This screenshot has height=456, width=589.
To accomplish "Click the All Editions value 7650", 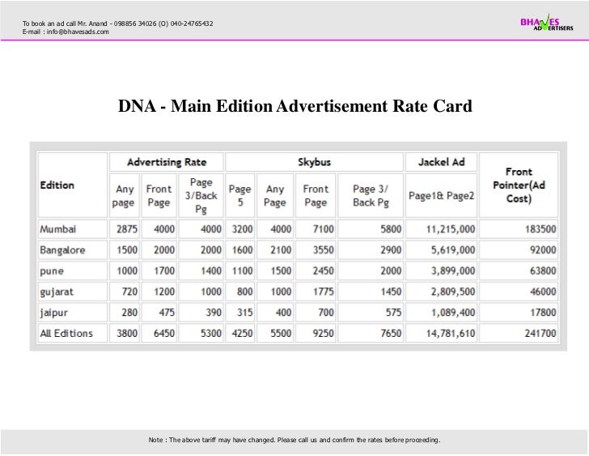I will coord(391,334).
